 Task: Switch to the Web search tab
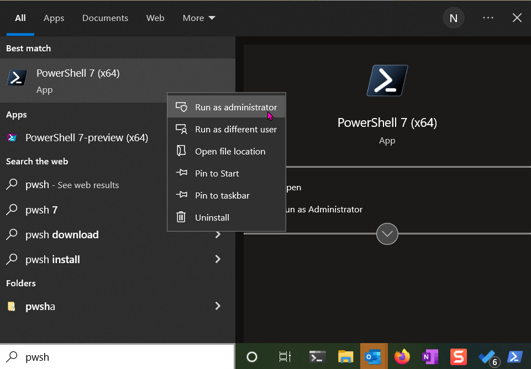(155, 18)
